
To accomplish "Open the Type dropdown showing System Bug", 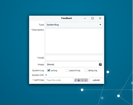I will (74, 25).
